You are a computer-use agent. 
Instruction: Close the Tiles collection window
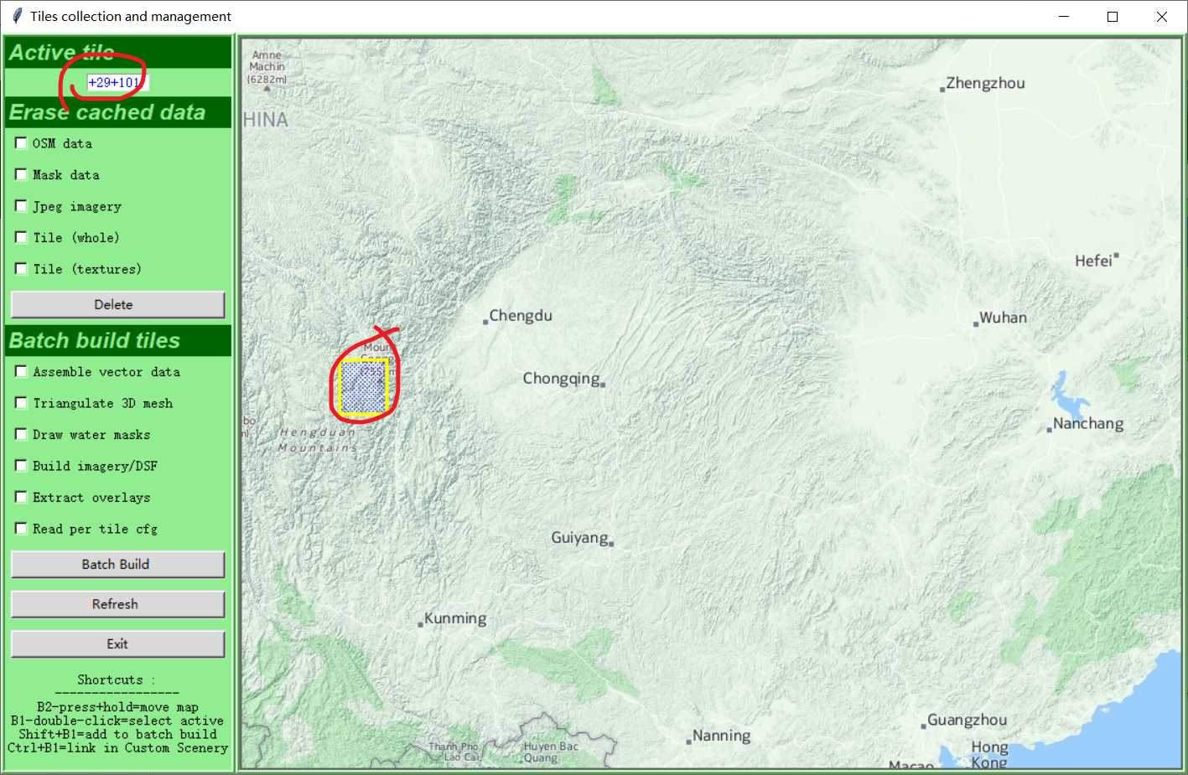[1162, 17]
